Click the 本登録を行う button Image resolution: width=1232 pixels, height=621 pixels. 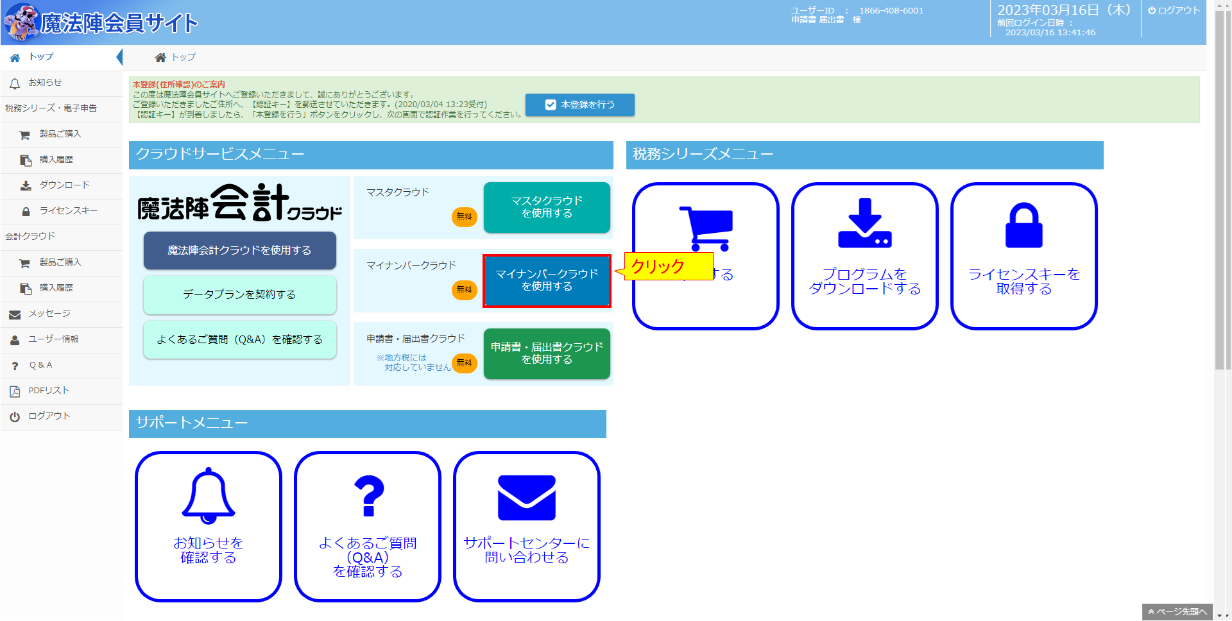point(580,105)
